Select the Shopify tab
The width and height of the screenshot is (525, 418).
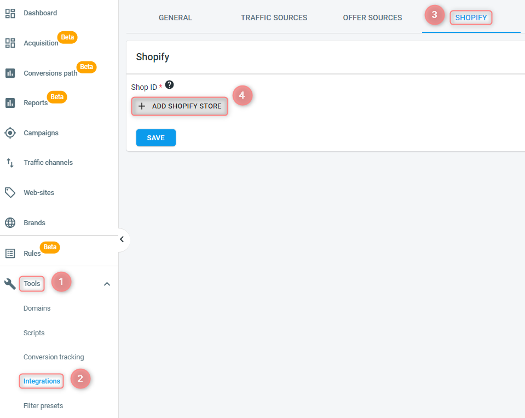pos(471,18)
